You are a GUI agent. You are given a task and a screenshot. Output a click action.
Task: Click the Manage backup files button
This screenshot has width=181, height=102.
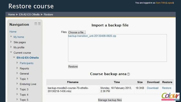pos(110,100)
